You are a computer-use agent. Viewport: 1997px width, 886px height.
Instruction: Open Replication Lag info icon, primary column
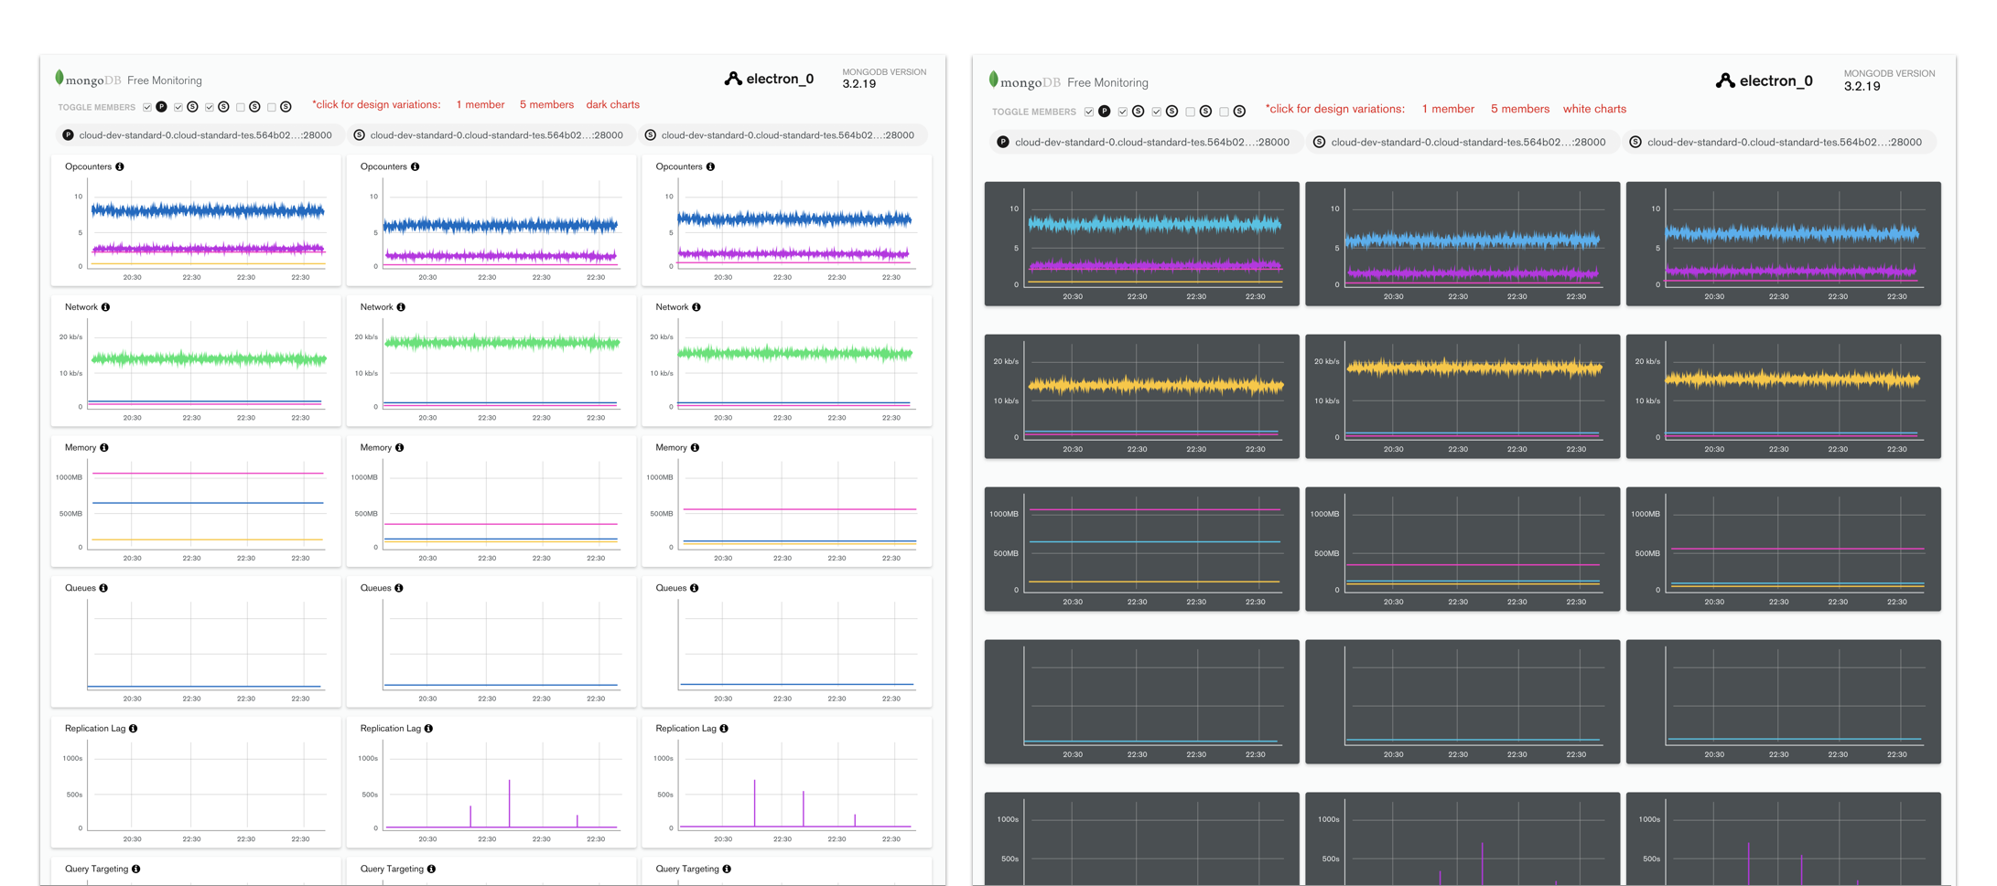(134, 729)
